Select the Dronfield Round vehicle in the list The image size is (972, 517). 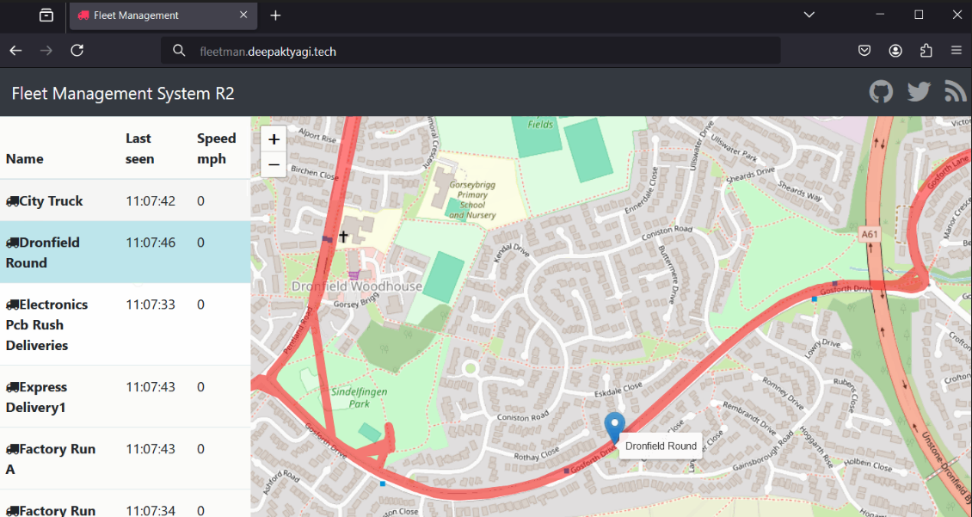coord(126,252)
